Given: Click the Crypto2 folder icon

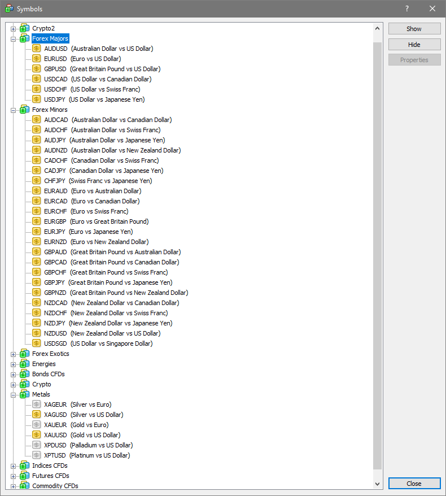Looking at the screenshot, I should pyautogui.click(x=25, y=28).
